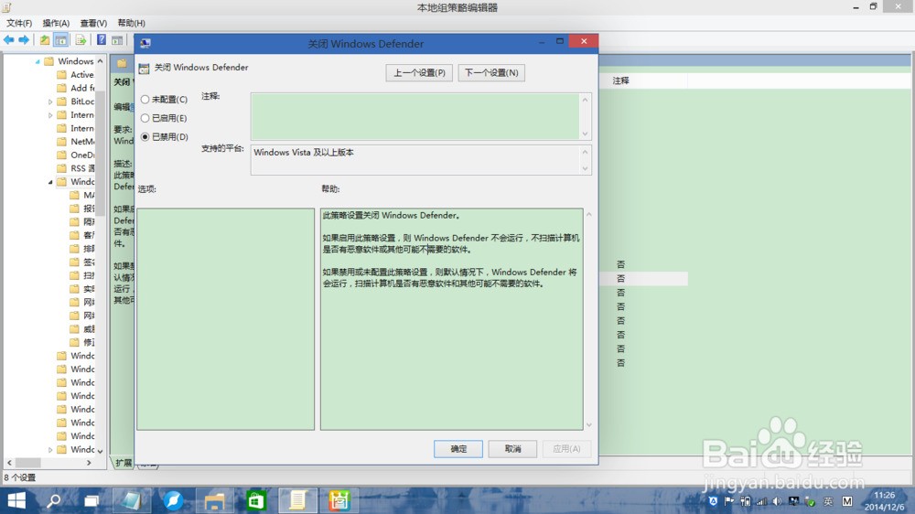
Task: Collapse the top Windows folder tree node
Action: (x=38, y=61)
